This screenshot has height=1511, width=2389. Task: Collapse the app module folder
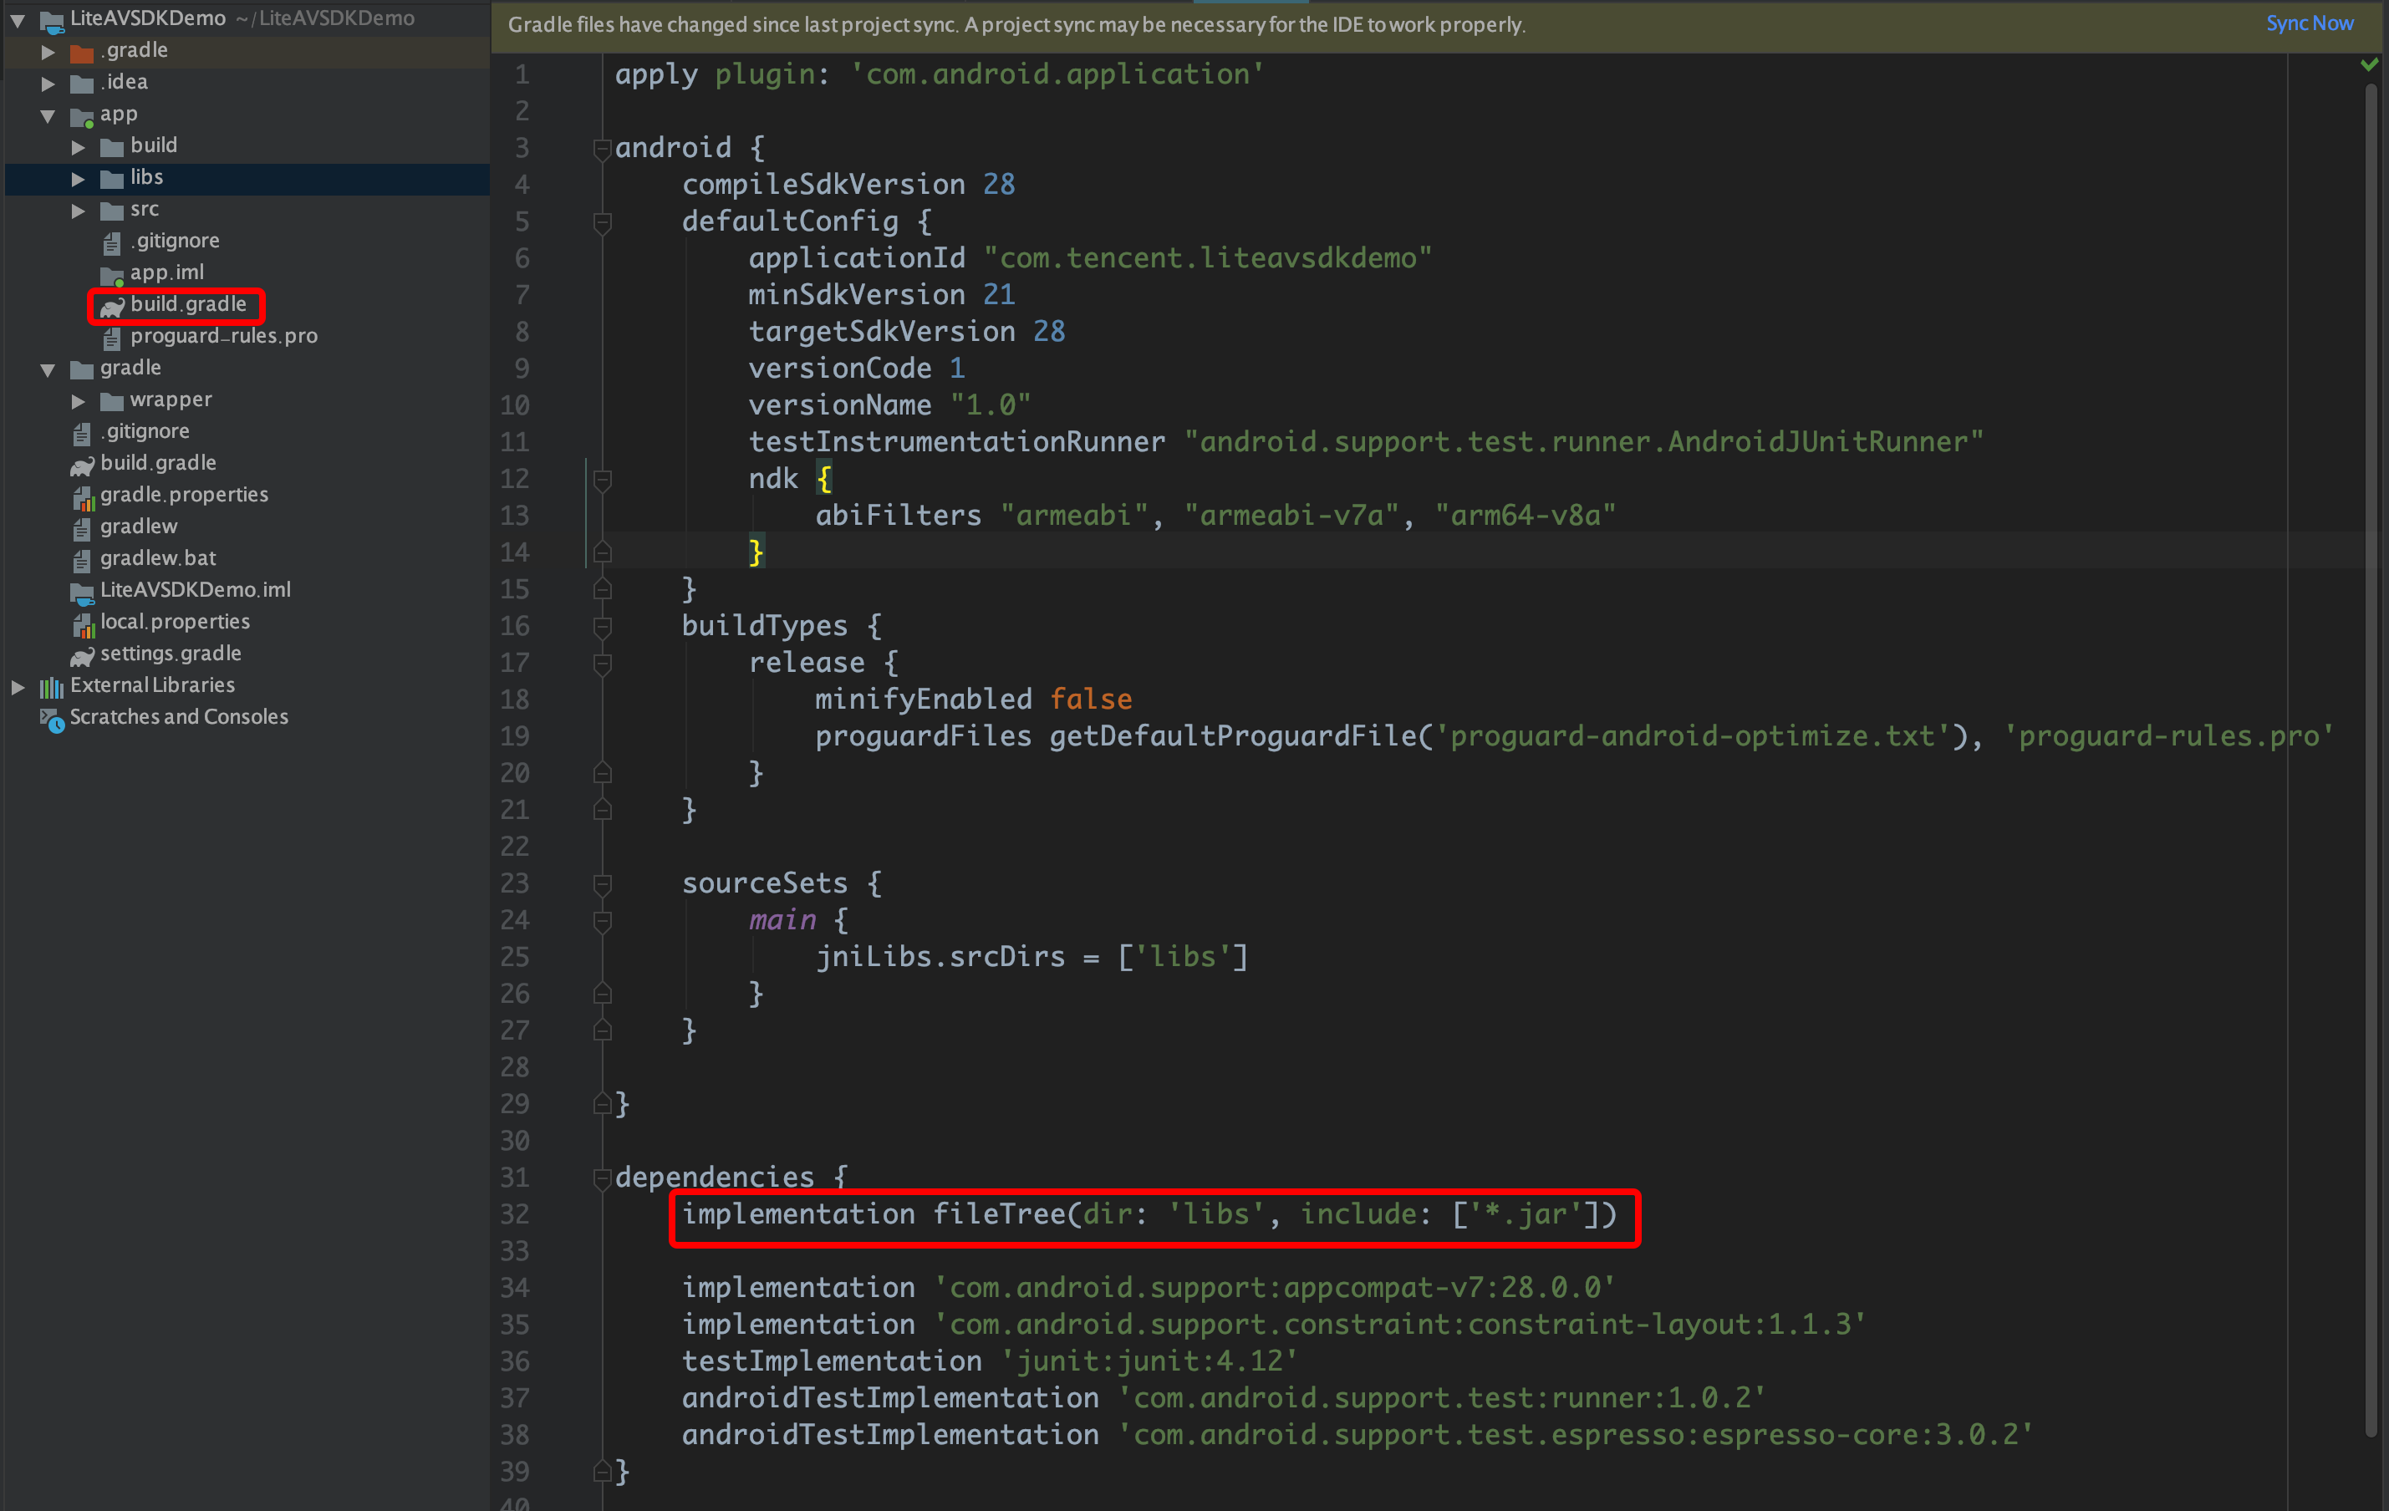pos(48,115)
